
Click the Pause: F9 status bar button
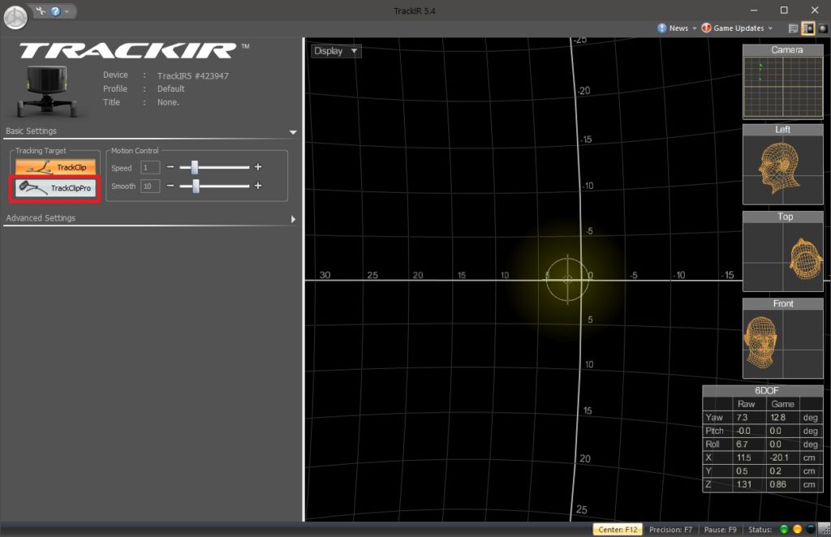721,529
